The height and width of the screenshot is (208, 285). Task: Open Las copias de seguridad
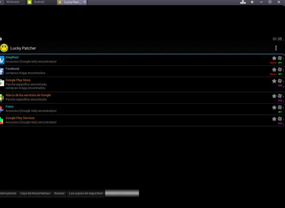86,193
